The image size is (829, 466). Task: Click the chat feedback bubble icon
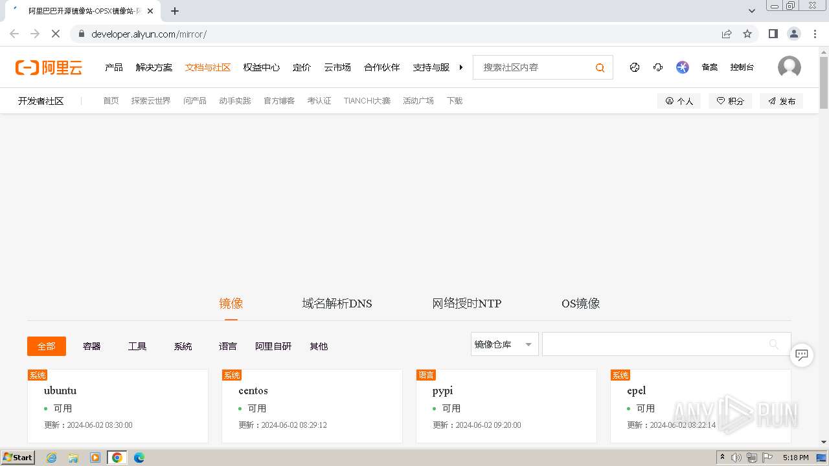802,355
